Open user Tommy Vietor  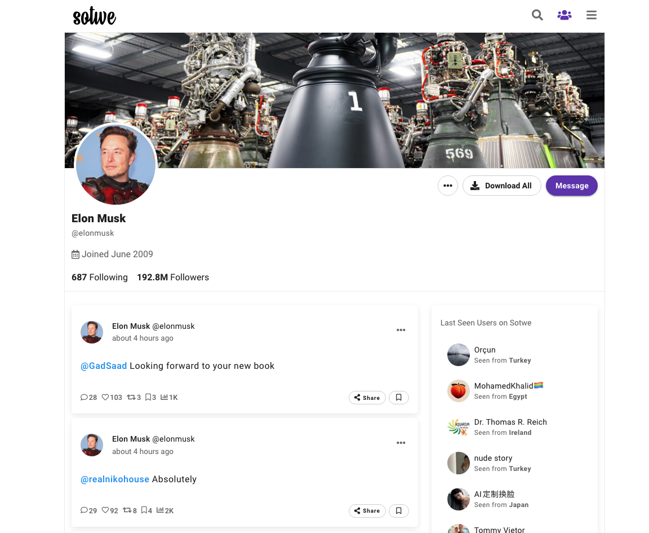(x=499, y=529)
